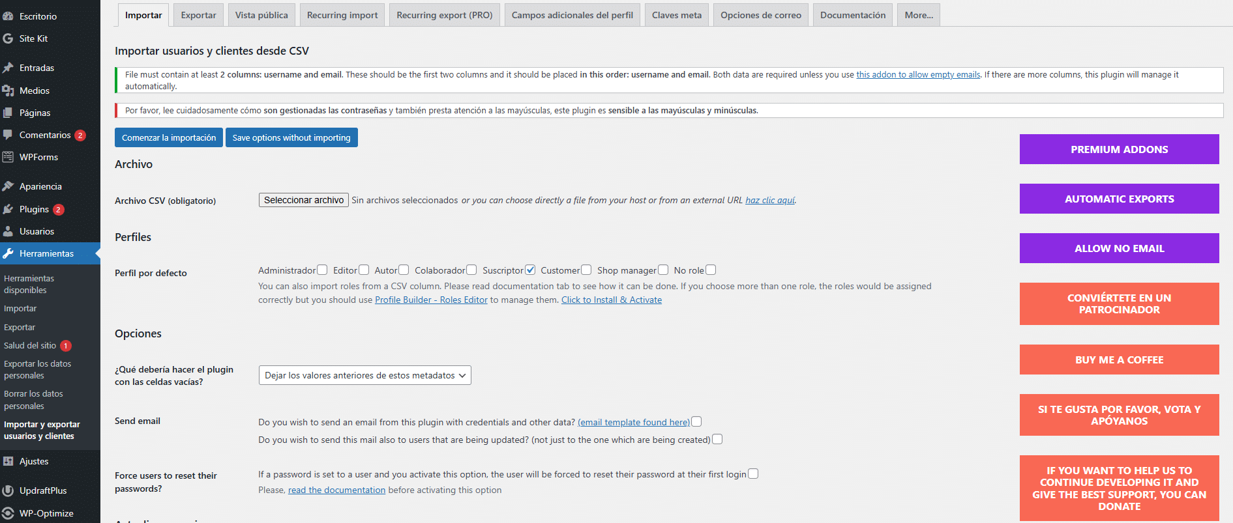Open Site Kit via its Google icon

pyautogui.click(x=8, y=38)
